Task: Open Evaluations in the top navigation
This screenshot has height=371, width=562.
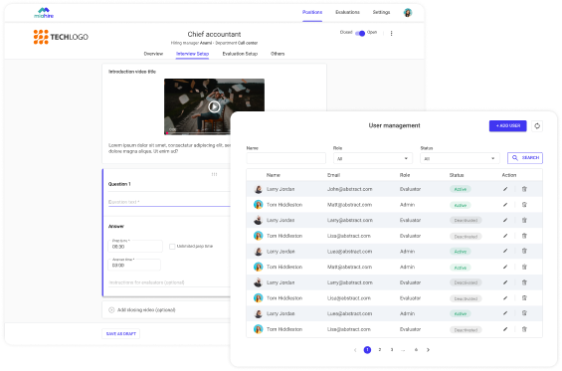Action: 347,12
